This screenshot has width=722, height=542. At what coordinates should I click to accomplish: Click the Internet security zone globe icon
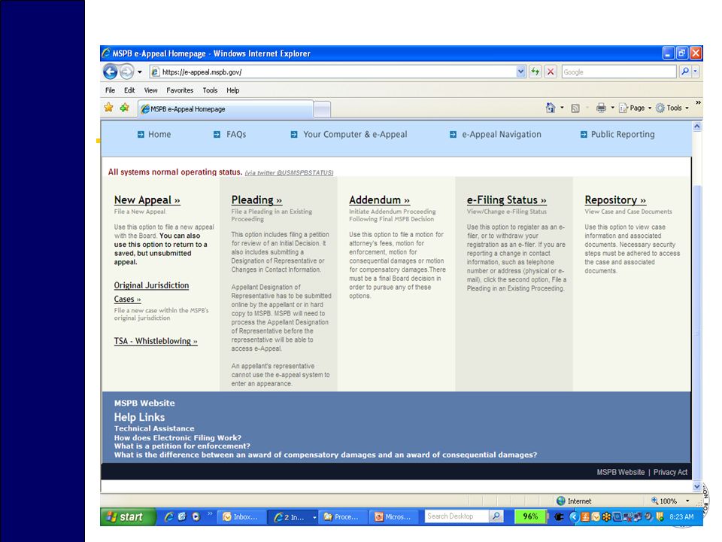click(x=561, y=501)
